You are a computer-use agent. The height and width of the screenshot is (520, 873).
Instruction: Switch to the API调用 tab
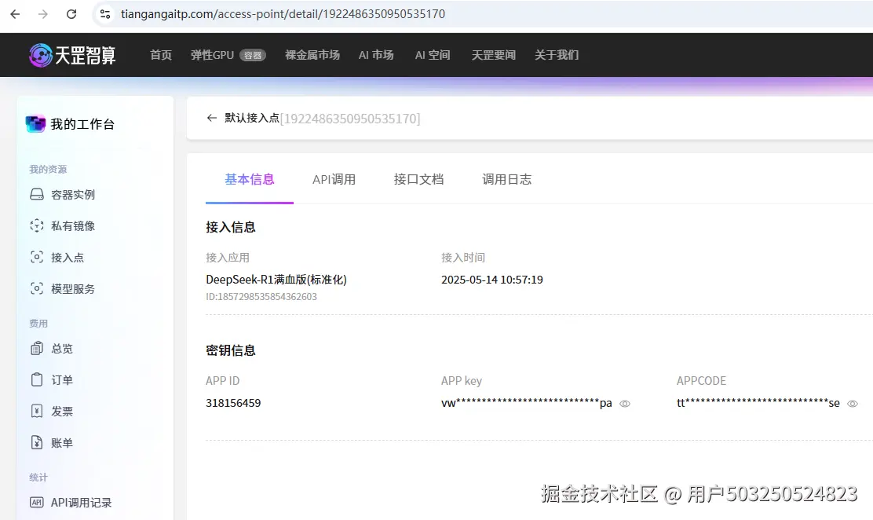334,179
